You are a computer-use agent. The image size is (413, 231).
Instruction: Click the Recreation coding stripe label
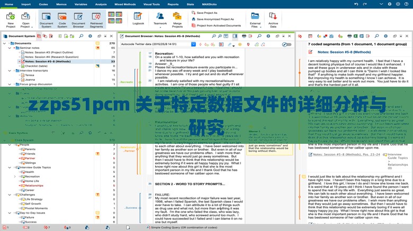pyautogui.click(x=127, y=82)
